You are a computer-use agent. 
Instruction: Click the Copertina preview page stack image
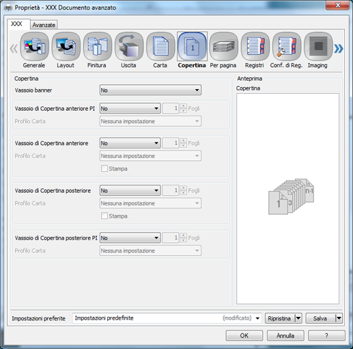tap(291, 196)
